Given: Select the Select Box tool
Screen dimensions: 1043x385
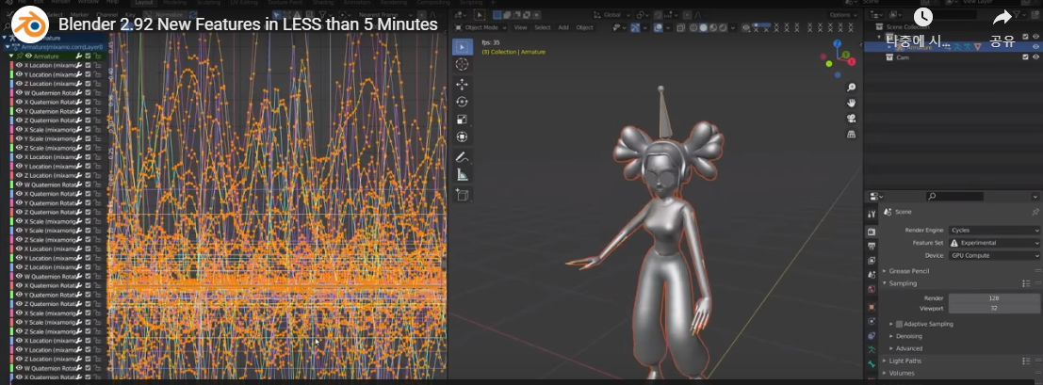Looking at the screenshot, I should tap(463, 47).
